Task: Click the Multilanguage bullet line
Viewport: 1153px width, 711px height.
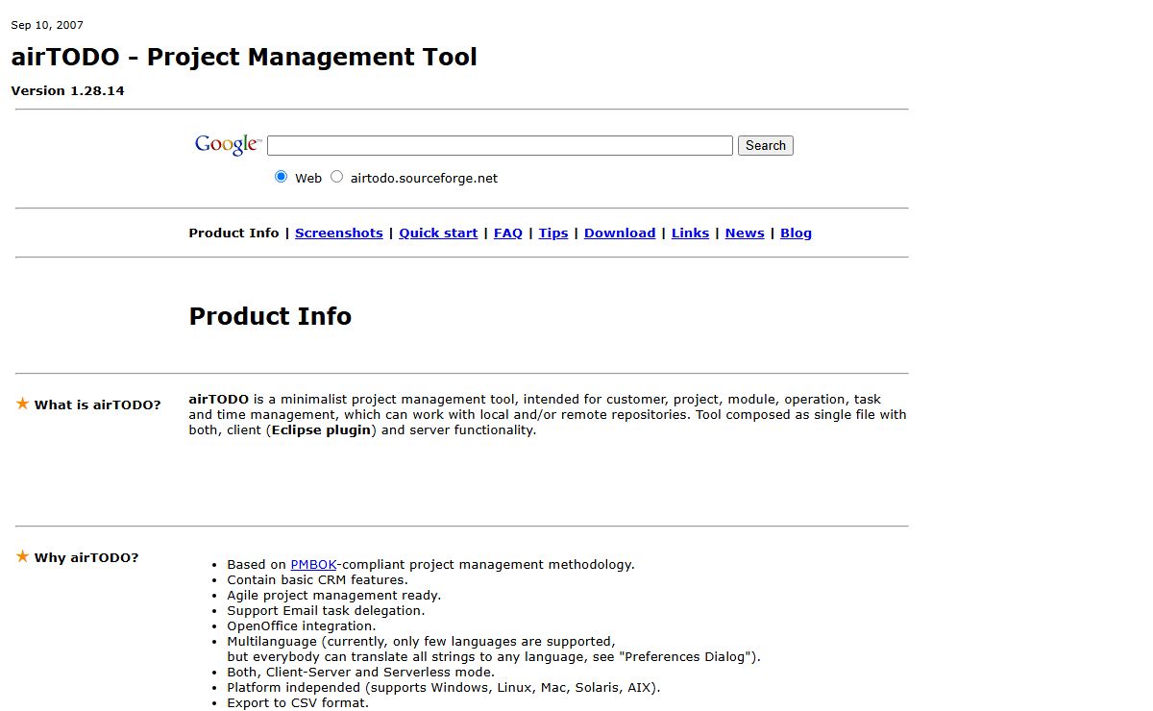Action: (x=421, y=641)
